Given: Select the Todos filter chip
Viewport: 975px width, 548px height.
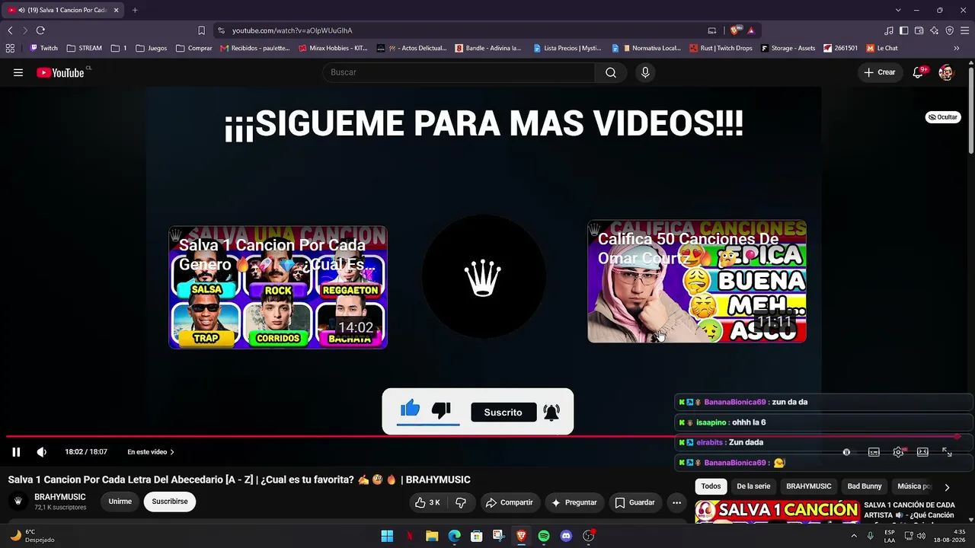Looking at the screenshot, I should pos(711,486).
